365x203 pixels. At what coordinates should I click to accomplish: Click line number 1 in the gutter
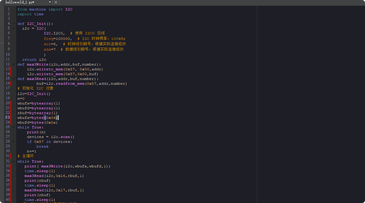click(x=9, y=9)
